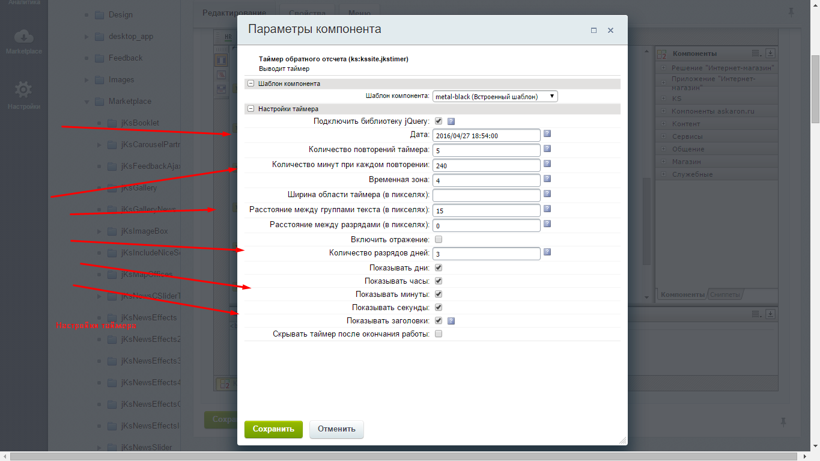Enable Включить отражение checkbox
Image resolution: width=820 pixels, height=461 pixels.
point(439,239)
